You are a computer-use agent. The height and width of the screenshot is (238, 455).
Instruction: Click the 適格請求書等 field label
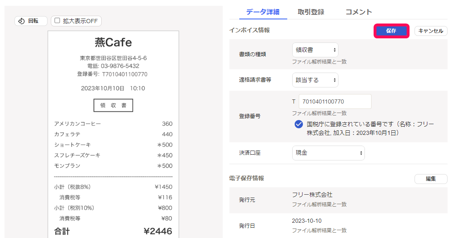click(x=255, y=80)
